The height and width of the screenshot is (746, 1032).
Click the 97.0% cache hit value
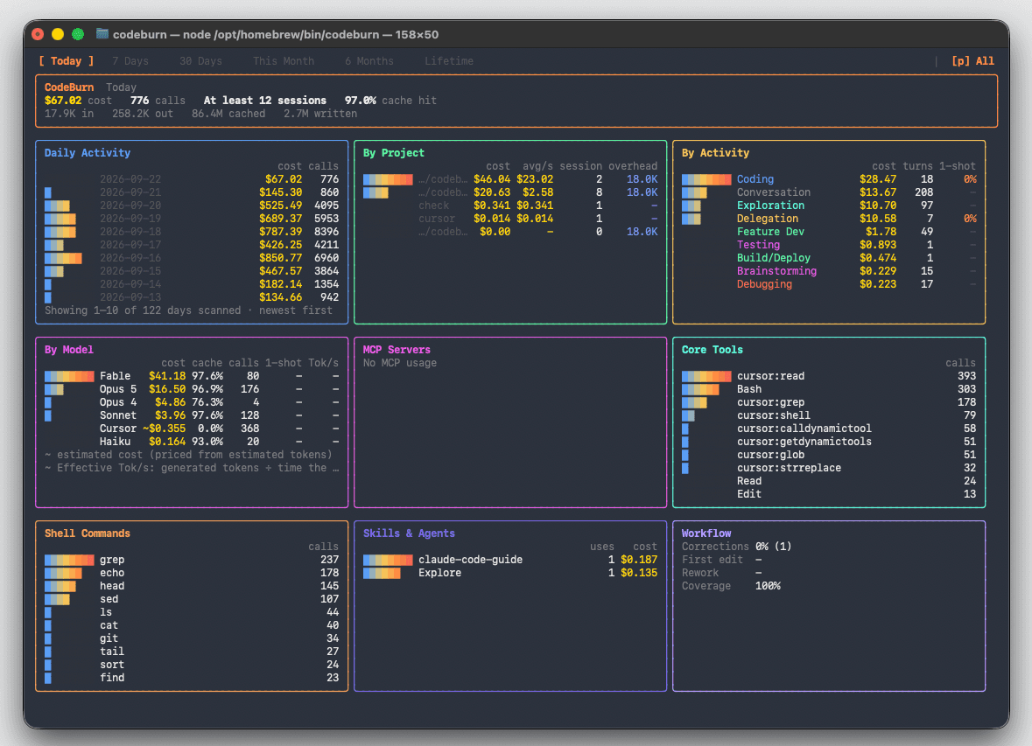(x=360, y=101)
